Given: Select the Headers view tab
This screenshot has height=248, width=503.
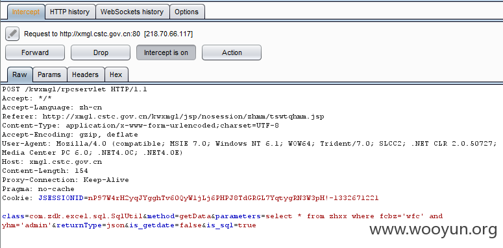Looking at the screenshot, I should click(85, 74).
